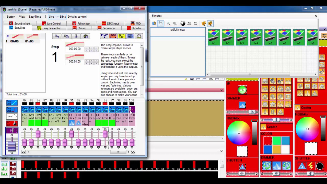Screen dimensions: 327x184
Task: Toggle the red on/off channel switch
Action: point(12,123)
